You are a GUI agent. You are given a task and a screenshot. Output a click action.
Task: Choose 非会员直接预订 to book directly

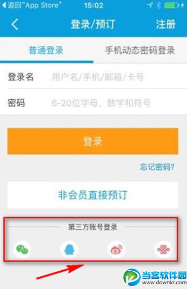[93, 195]
